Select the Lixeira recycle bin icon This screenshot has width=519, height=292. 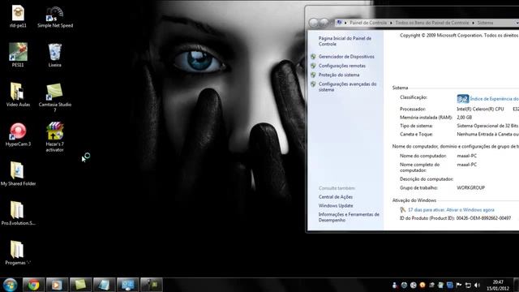[x=54, y=55]
